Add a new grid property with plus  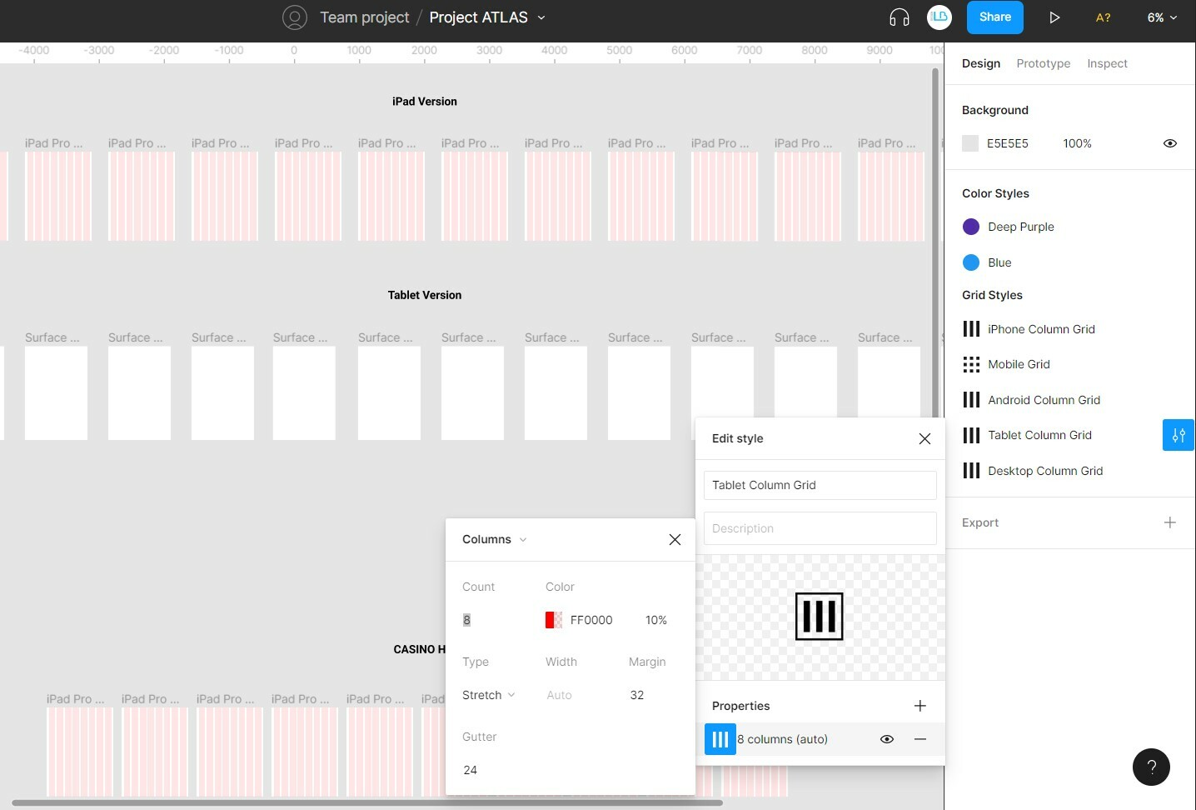coord(920,706)
